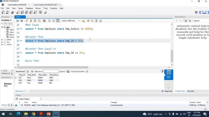Open SQL script file from main toolbar

(8, 12)
